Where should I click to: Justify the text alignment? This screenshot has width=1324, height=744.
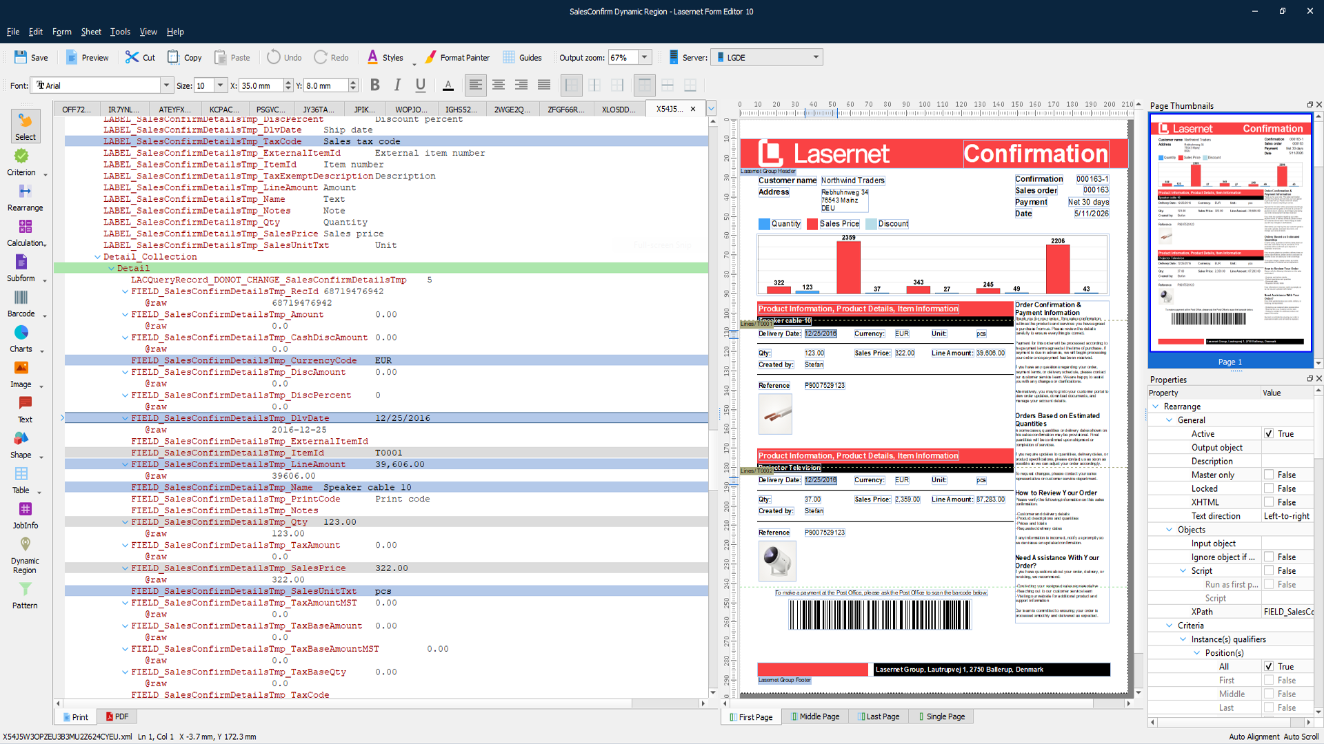tap(544, 85)
